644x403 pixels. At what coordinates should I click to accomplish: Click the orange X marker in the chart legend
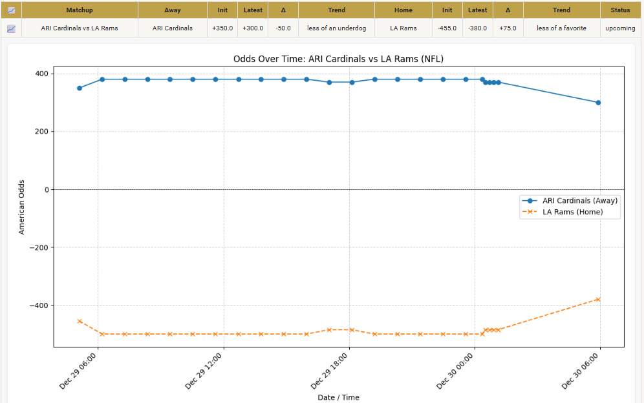(531, 211)
